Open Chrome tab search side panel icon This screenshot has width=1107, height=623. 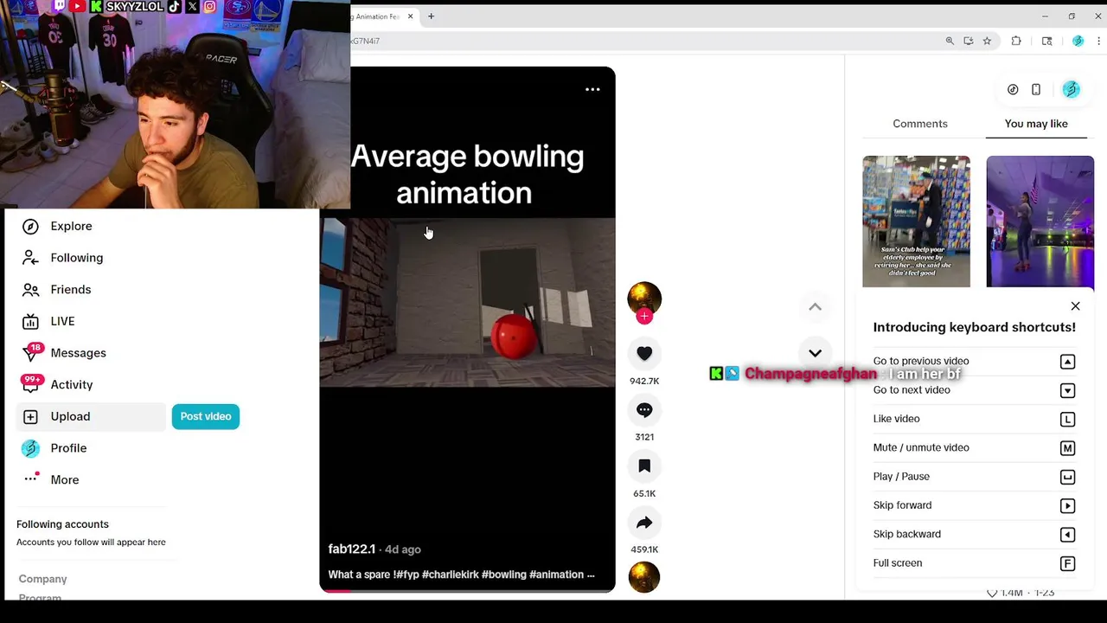pos(1046,41)
